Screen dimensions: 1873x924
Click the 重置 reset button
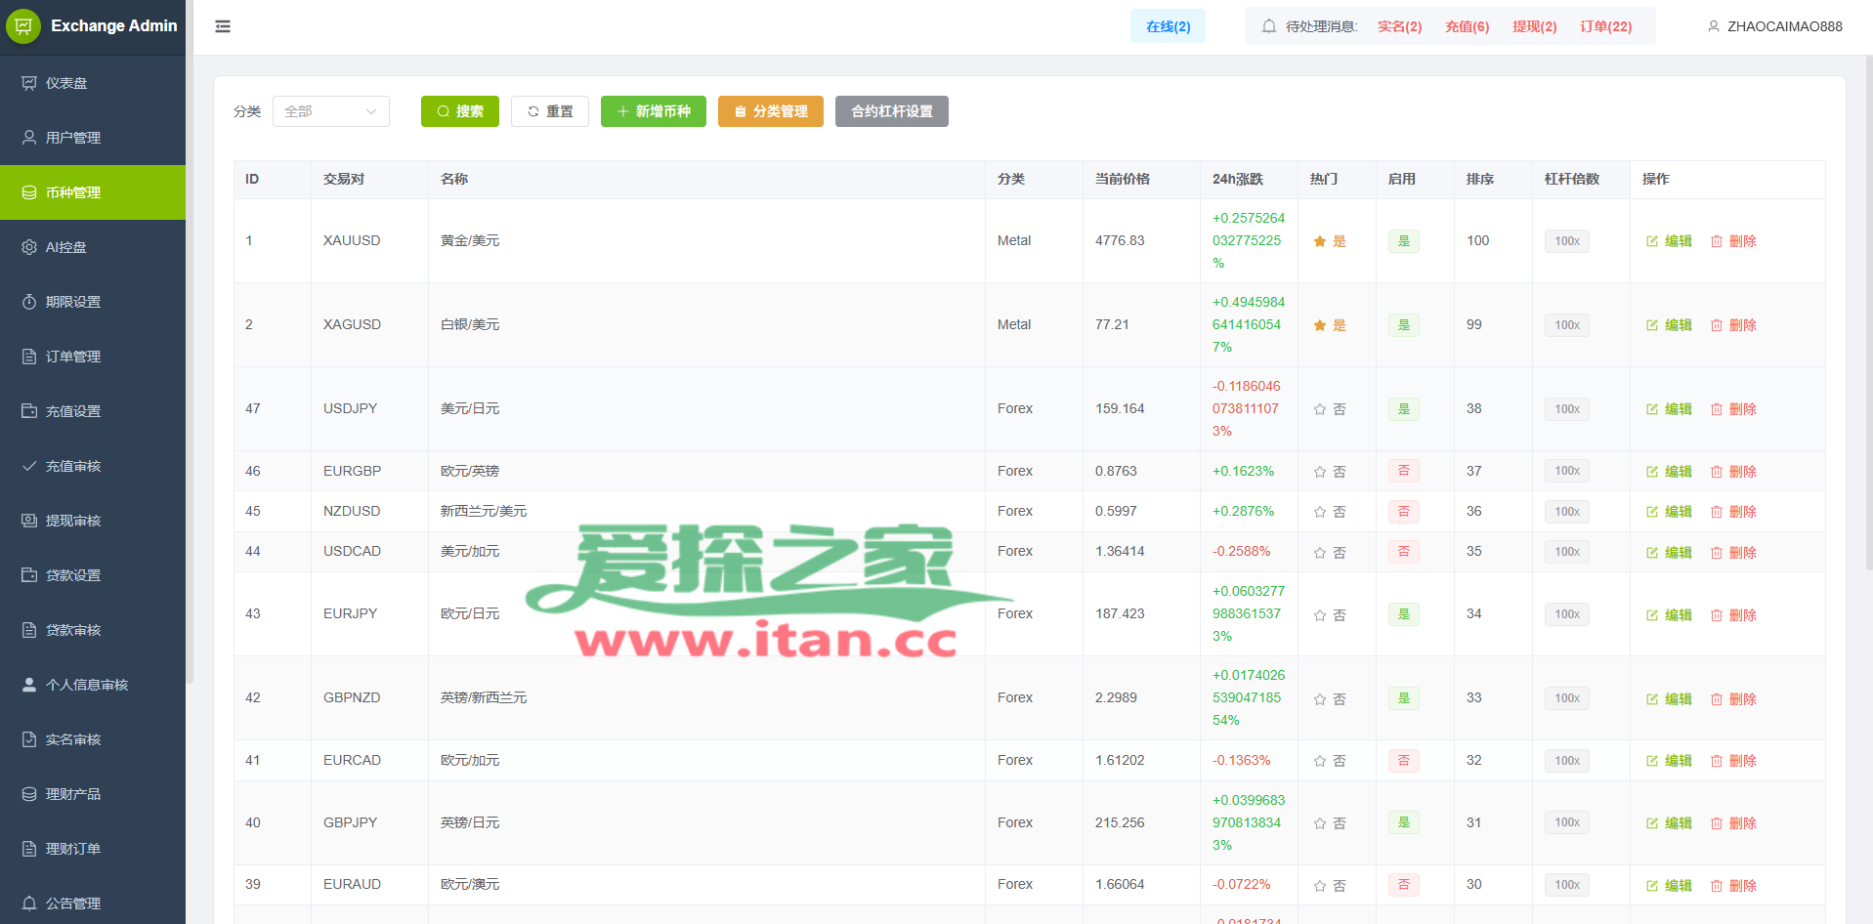coord(550,111)
